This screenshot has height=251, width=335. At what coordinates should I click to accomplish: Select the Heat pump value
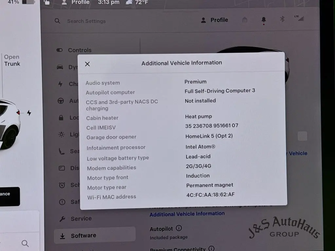(x=198, y=117)
